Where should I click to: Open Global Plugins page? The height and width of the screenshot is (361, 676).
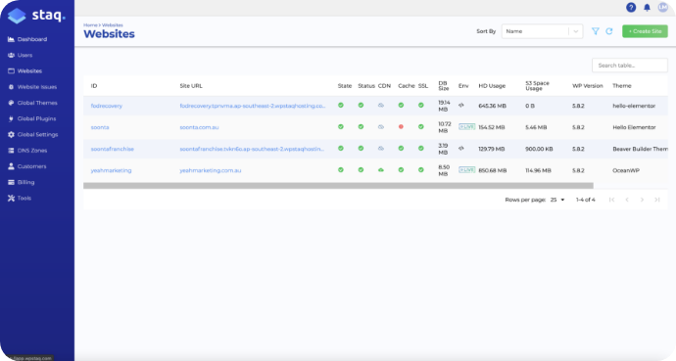click(36, 118)
